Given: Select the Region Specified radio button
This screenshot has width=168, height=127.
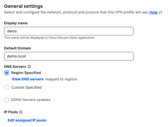Looking at the screenshot, I should point(6,73).
